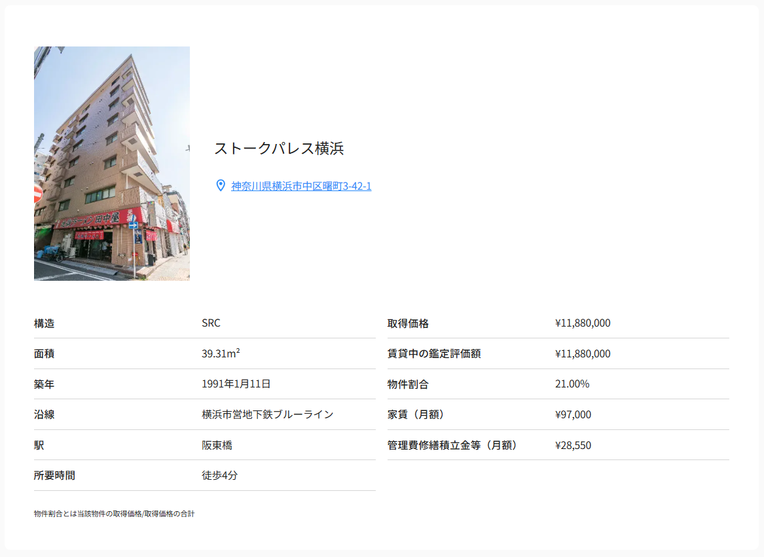
Task: Select the ¥11,880,000 value beside 取得価格
Action: [x=583, y=323]
